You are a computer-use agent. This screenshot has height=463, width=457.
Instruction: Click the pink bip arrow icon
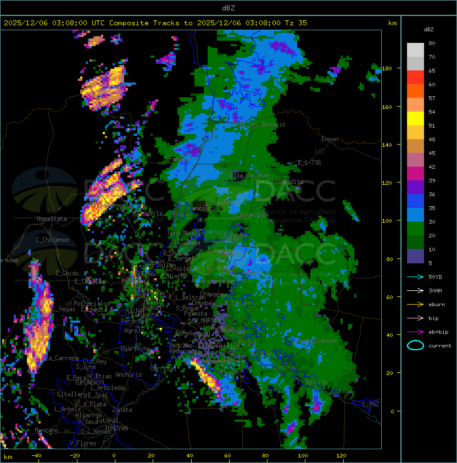coord(415,318)
